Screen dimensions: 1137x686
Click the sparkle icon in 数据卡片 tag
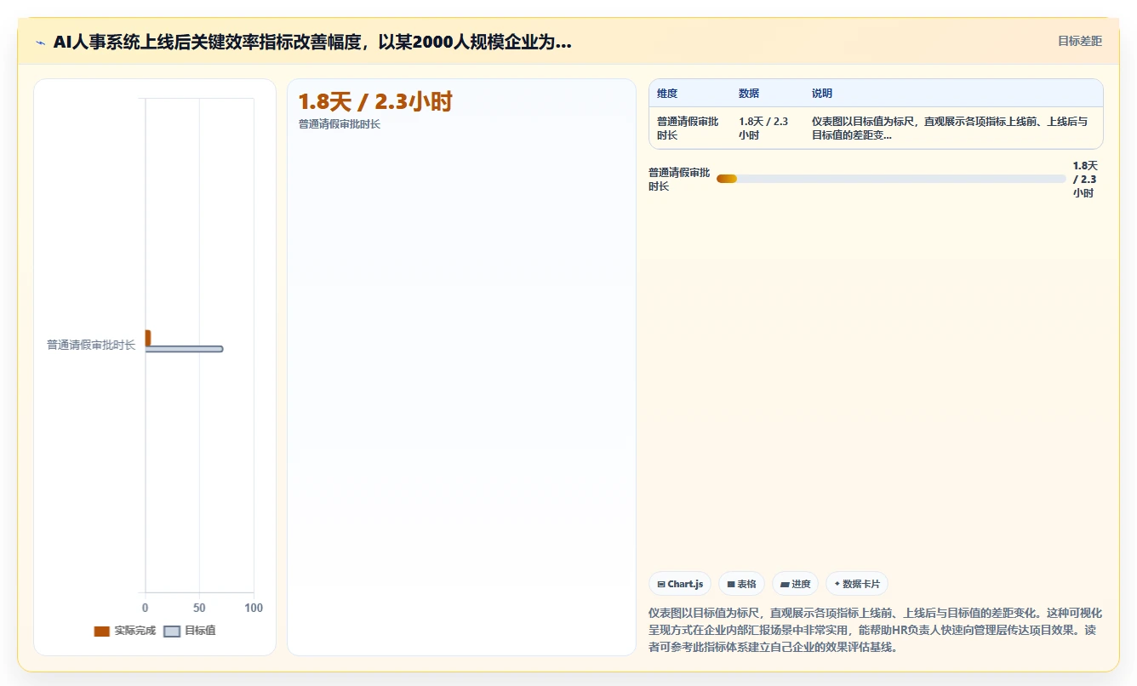coord(837,584)
